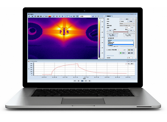Click the blue floppy disk save icon
The height and width of the screenshot is (122, 167).
point(93,16)
